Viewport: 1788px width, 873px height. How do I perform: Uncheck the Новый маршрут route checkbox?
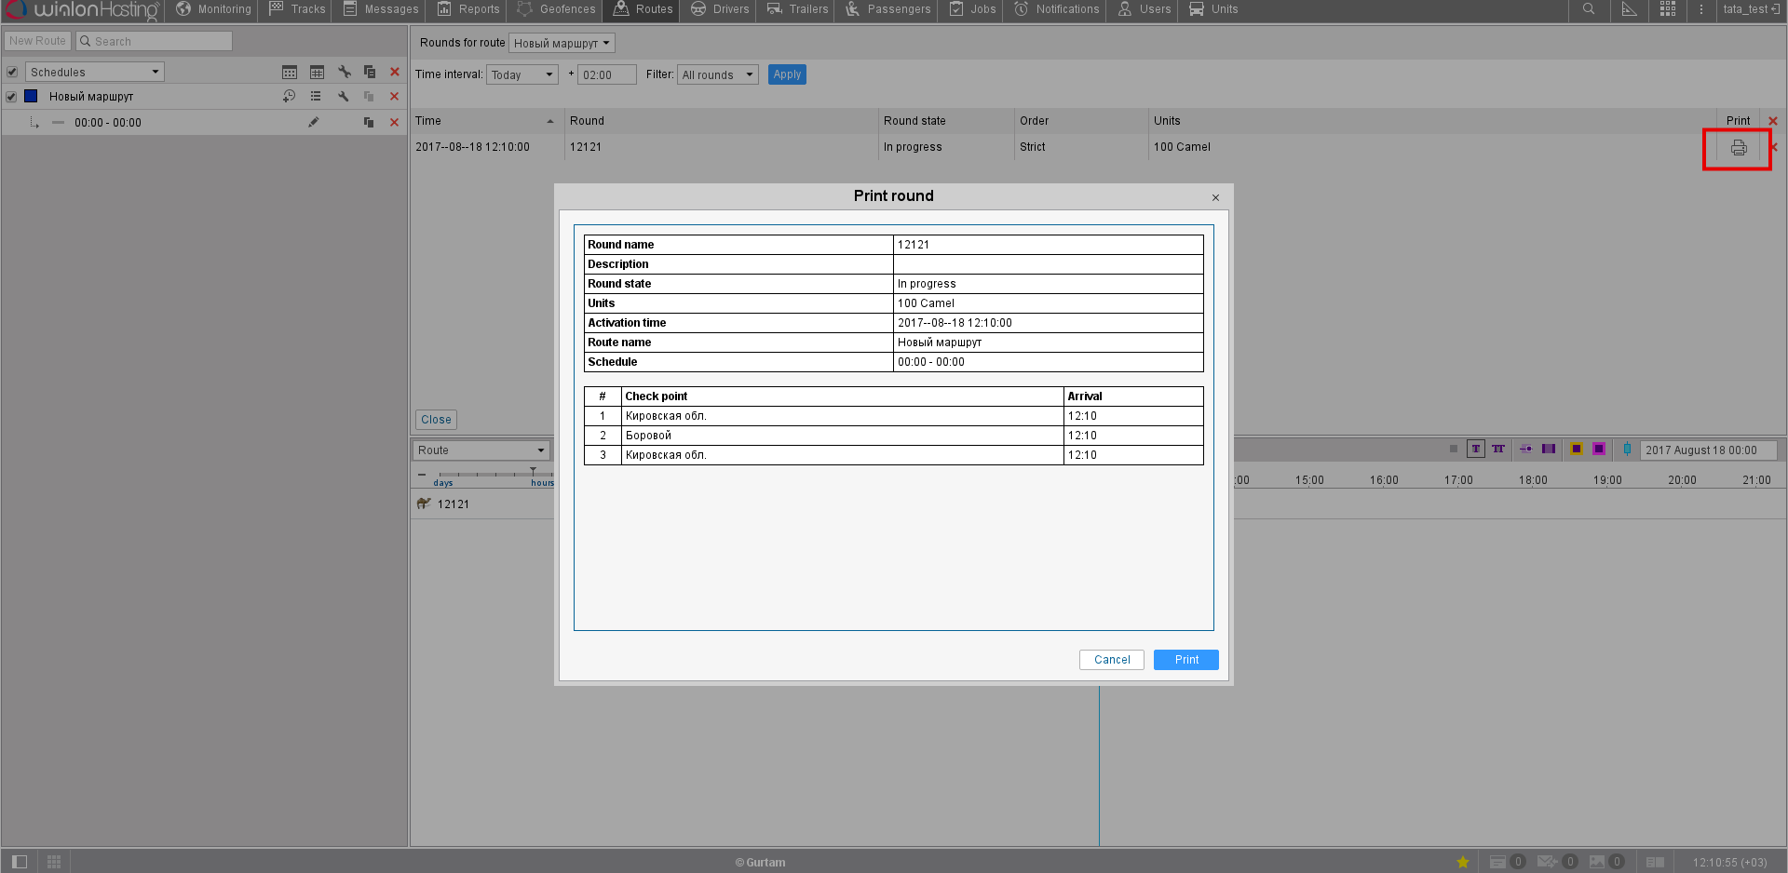click(x=12, y=97)
